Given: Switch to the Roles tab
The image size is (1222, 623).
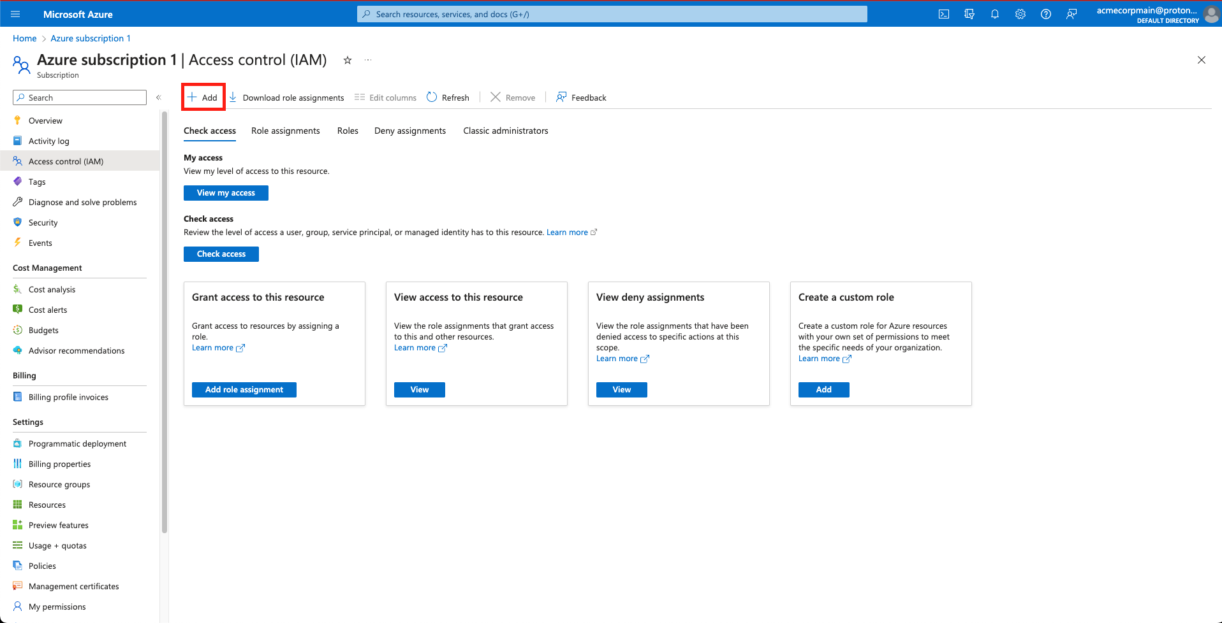Looking at the screenshot, I should 348,131.
